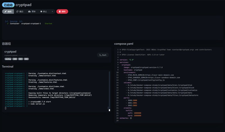Open the dropdown caret beside 停止

point(52,11)
